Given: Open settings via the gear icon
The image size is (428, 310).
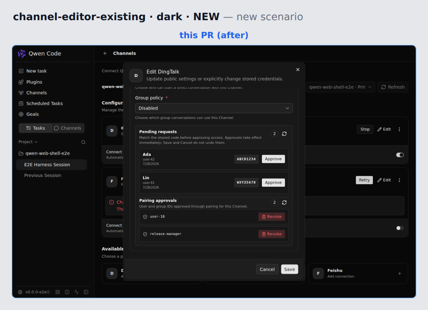Looking at the screenshot, I should (x=20, y=292).
